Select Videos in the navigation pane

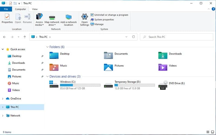tap(16, 90)
